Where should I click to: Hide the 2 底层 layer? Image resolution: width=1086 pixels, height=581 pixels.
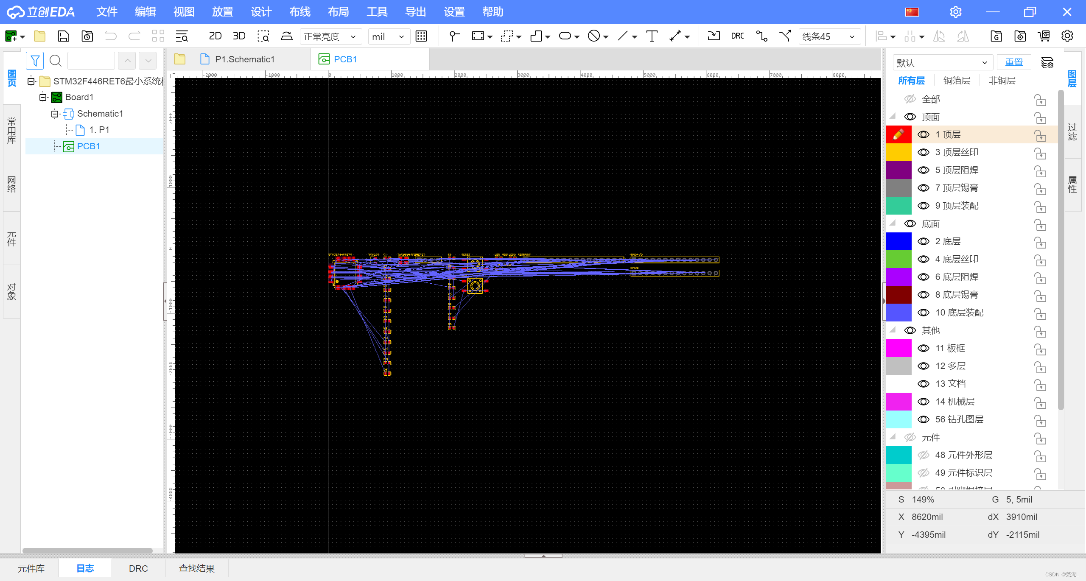pyautogui.click(x=924, y=242)
